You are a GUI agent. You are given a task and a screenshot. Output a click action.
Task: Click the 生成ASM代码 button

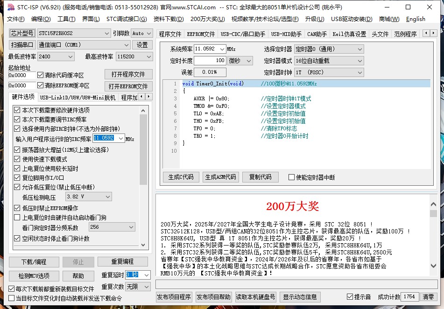click(220, 177)
